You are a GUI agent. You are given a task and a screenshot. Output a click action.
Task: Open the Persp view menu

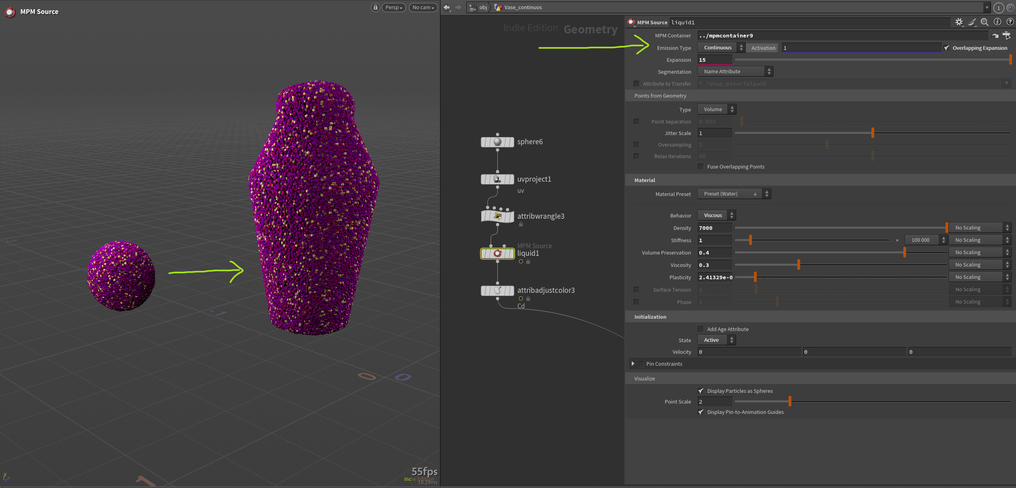pyautogui.click(x=393, y=7)
